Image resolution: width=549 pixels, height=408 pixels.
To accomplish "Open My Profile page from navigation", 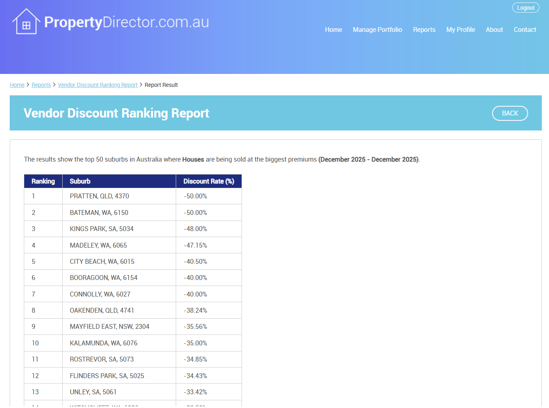I will (x=460, y=29).
